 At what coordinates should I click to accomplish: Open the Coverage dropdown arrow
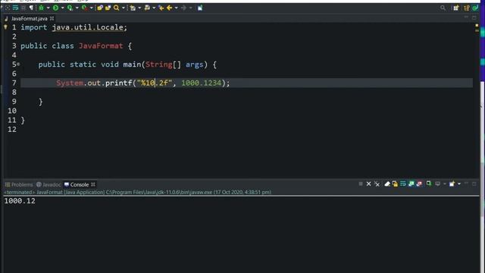77,8
